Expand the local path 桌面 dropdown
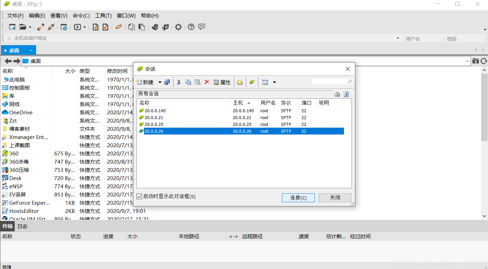Viewport: 488px width, 269px height. (x=467, y=61)
